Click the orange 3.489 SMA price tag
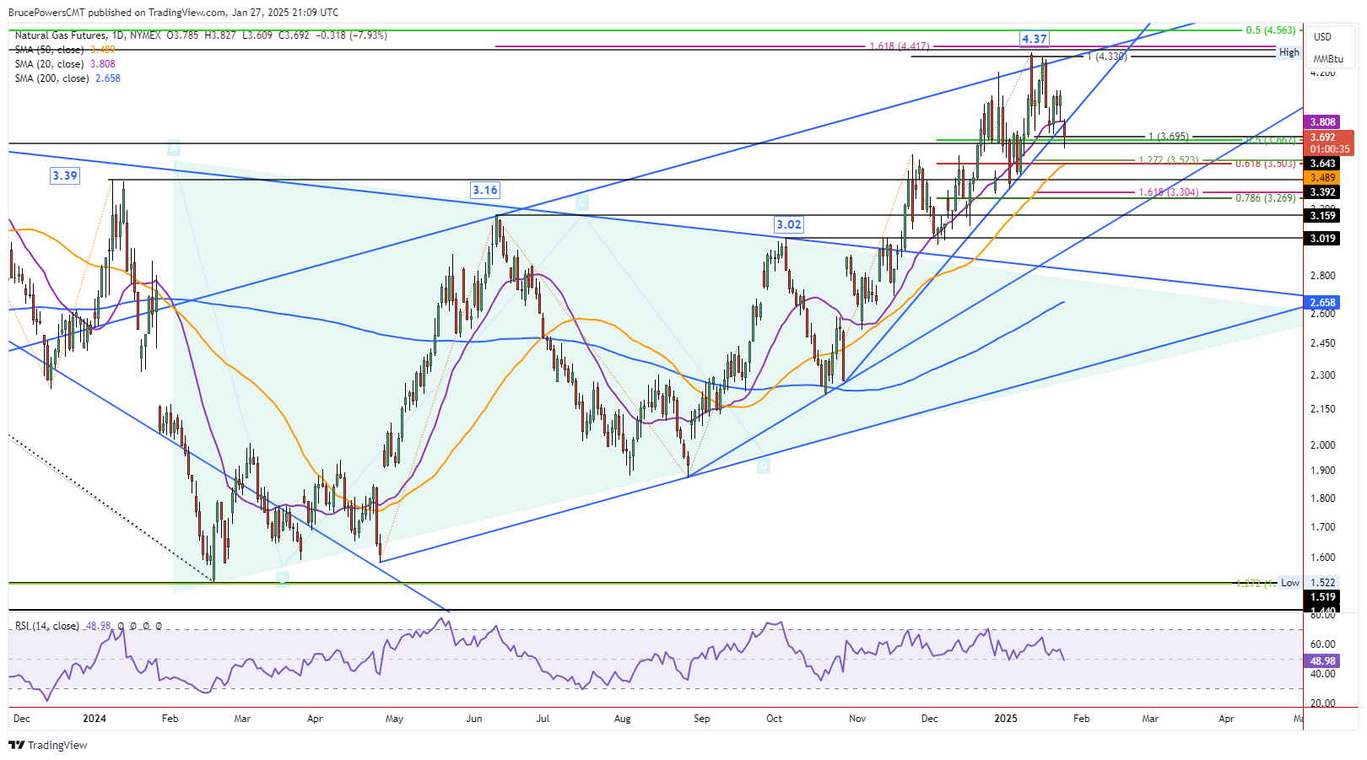Image resolution: width=1367 pixels, height=760 pixels. [1322, 178]
